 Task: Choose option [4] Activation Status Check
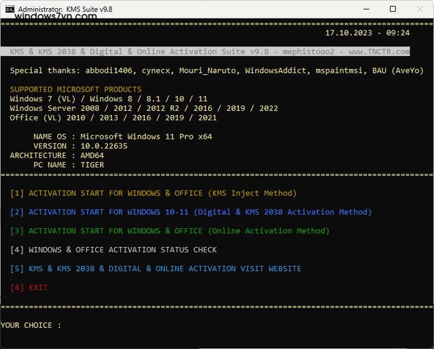114,250
